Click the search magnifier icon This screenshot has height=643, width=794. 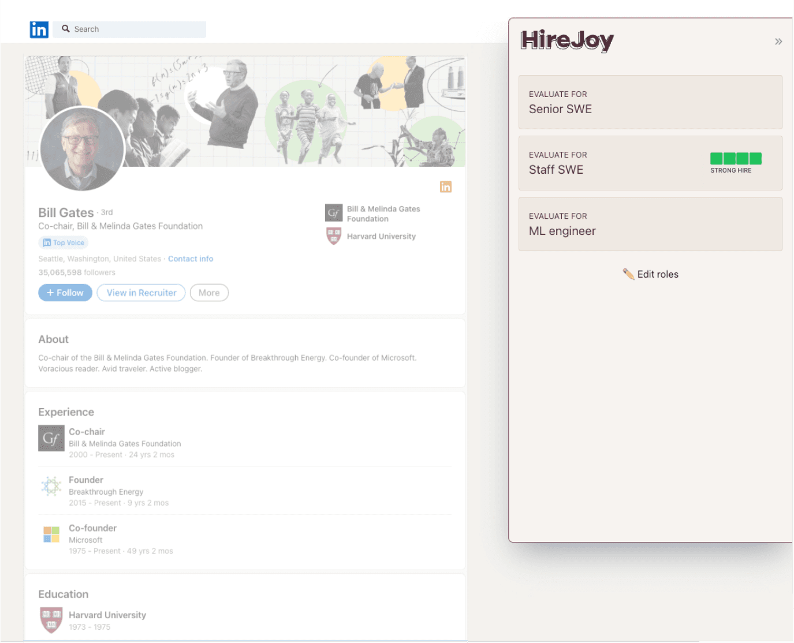coord(66,29)
